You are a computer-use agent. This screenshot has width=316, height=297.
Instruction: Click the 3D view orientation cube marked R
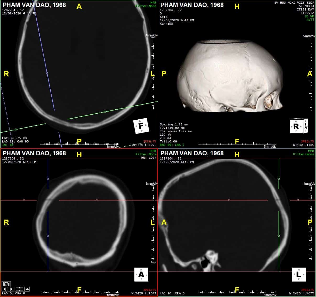pyautogui.click(x=298, y=126)
